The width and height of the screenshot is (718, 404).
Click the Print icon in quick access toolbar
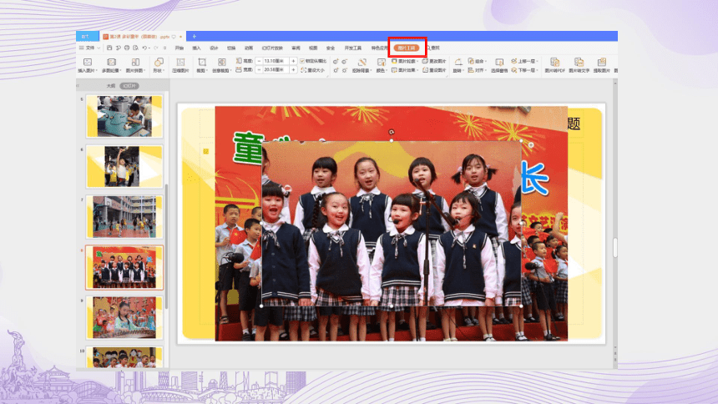tap(127, 48)
